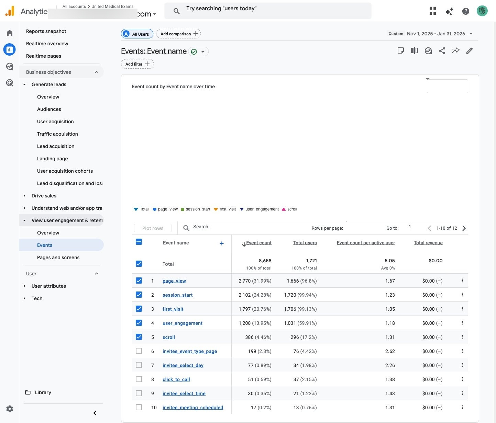Viewport: 496px width, 423px height.
Task: Open the Explore icon in left rail
Action: point(10,66)
